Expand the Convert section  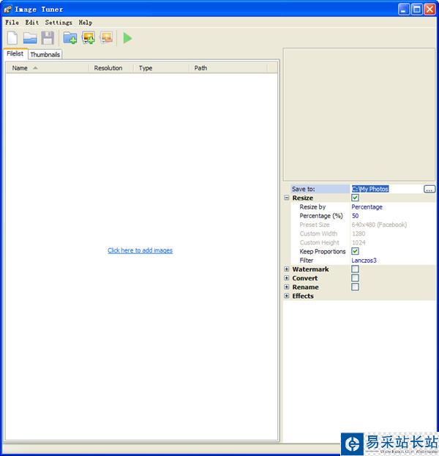click(x=287, y=278)
